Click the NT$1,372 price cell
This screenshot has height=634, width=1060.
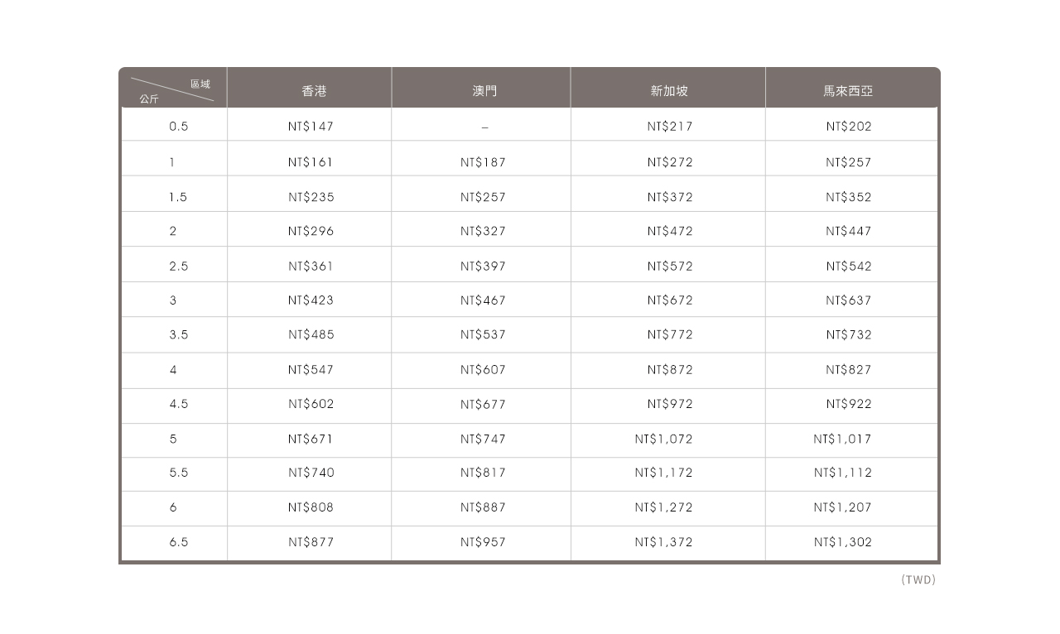(663, 542)
